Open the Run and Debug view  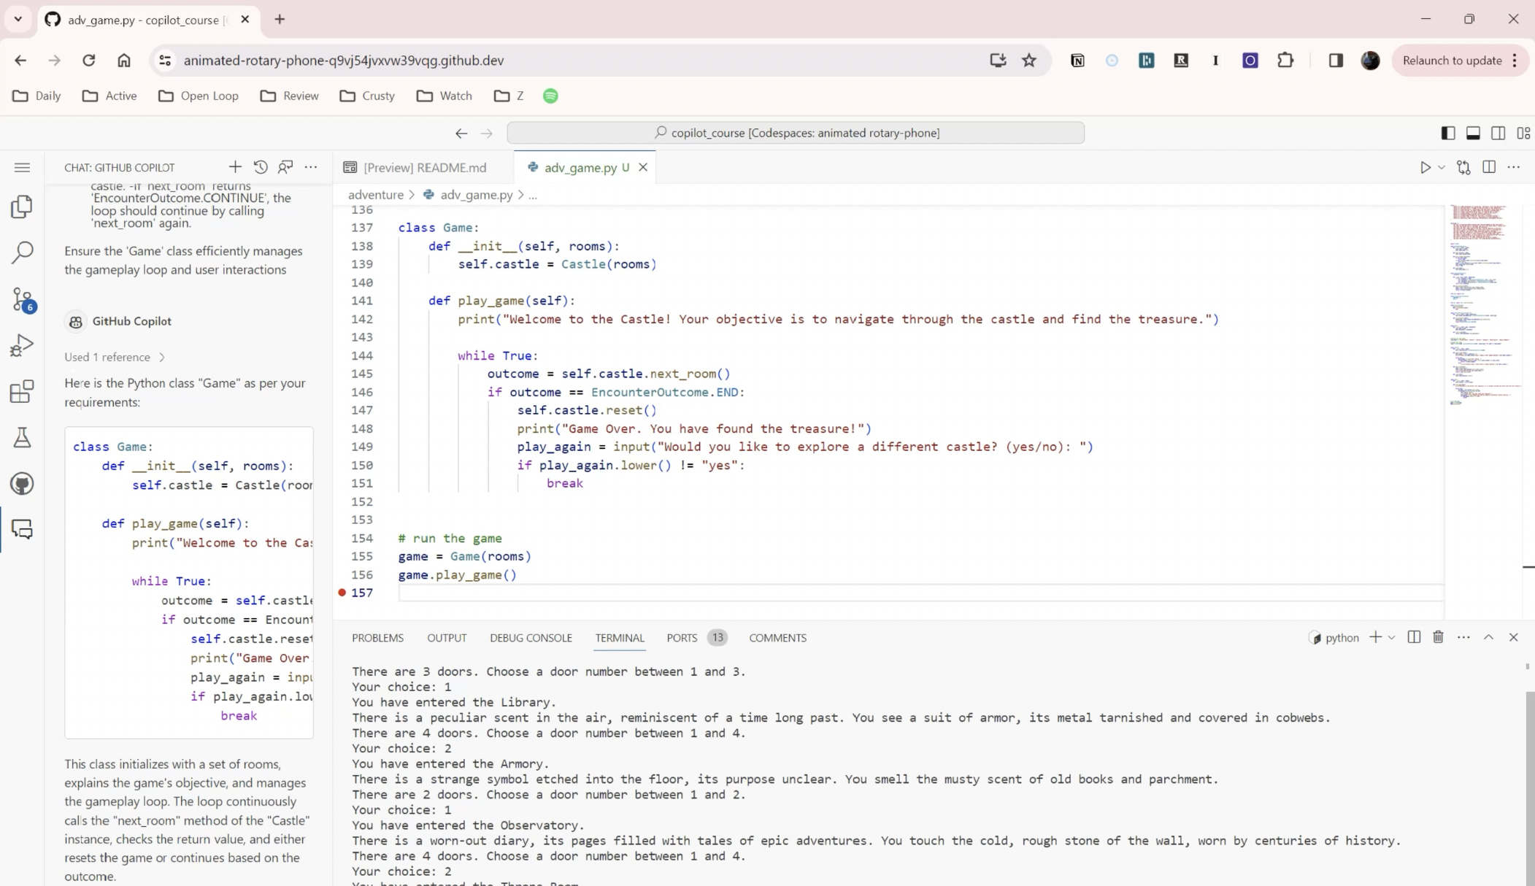22,345
